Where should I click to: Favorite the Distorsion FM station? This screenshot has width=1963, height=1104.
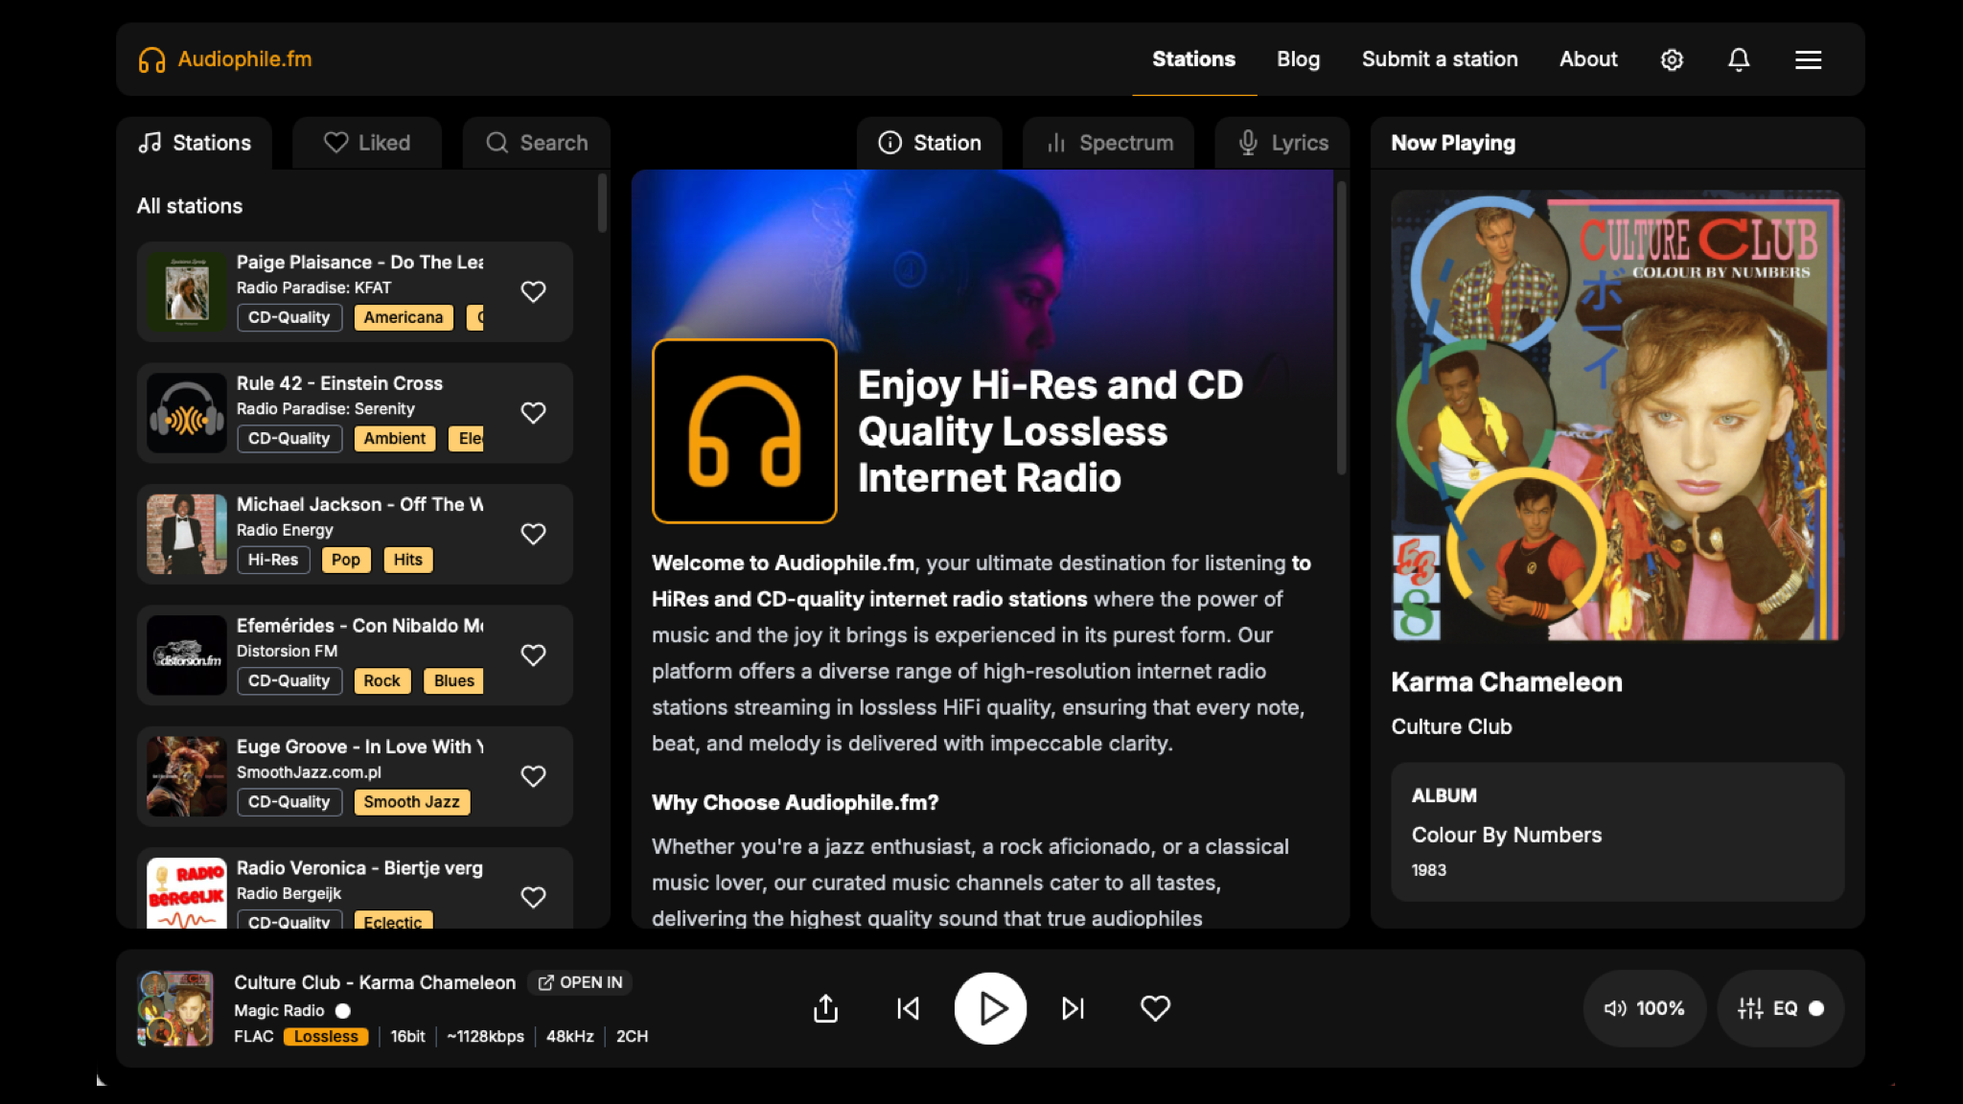pyautogui.click(x=533, y=655)
